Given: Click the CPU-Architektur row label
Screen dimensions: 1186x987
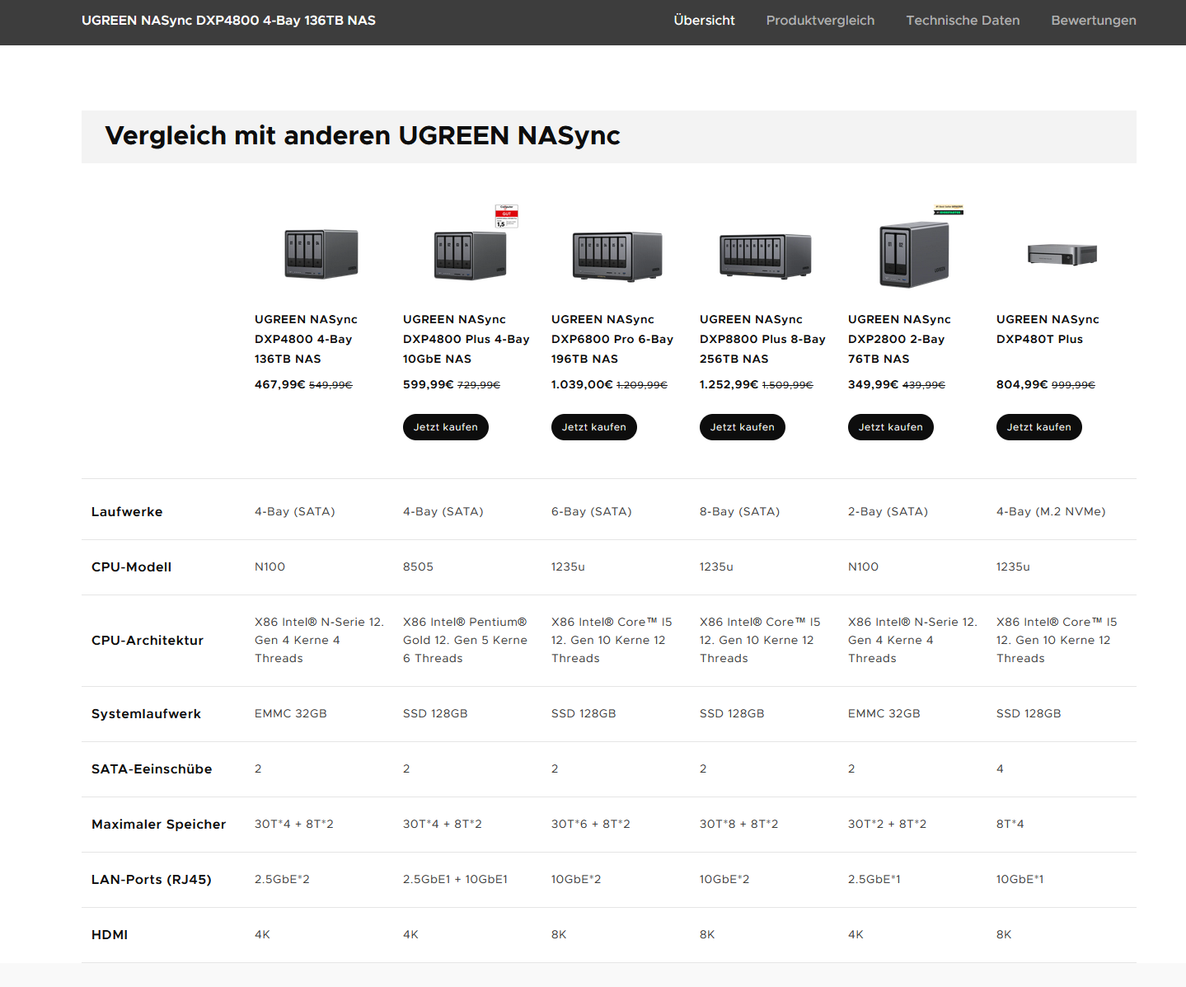Looking at the screenshot, I should pyautogui.click(x=148, y=641).
